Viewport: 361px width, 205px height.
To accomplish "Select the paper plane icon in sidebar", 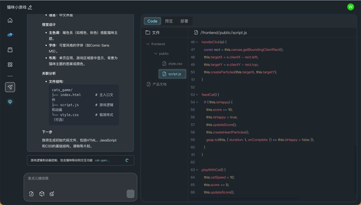I will click(10, 87).
